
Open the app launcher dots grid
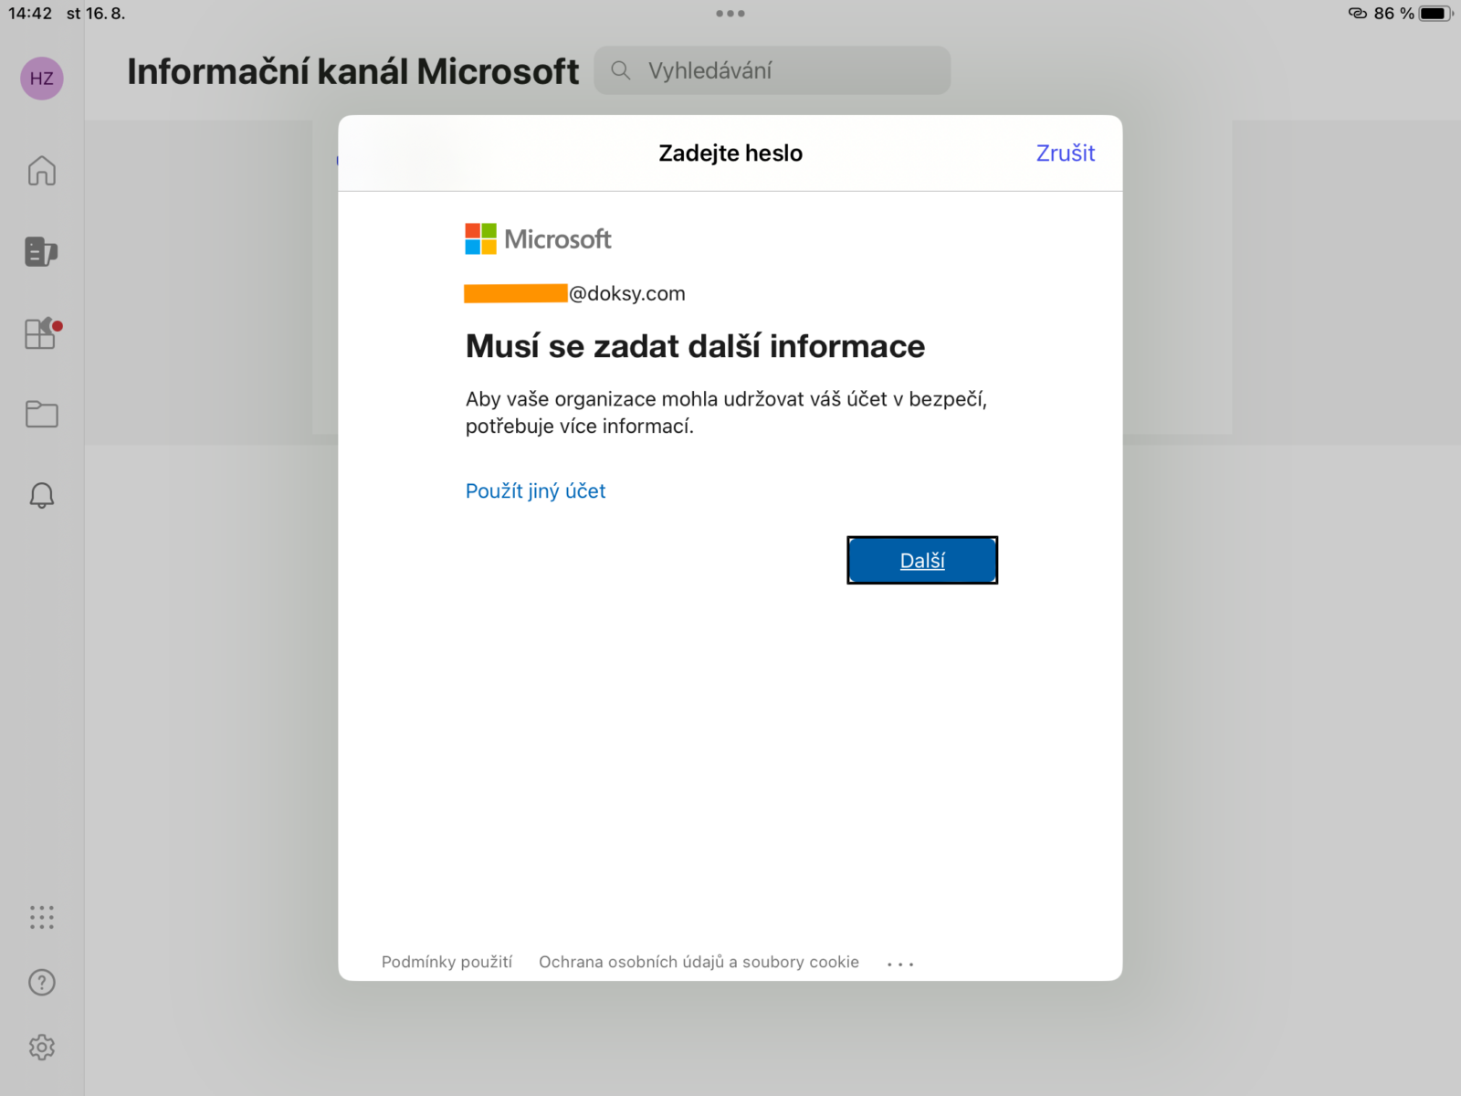coord(42,917)
